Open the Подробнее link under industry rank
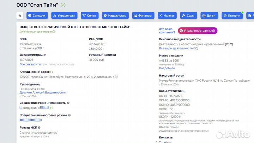 coord(167,68)
